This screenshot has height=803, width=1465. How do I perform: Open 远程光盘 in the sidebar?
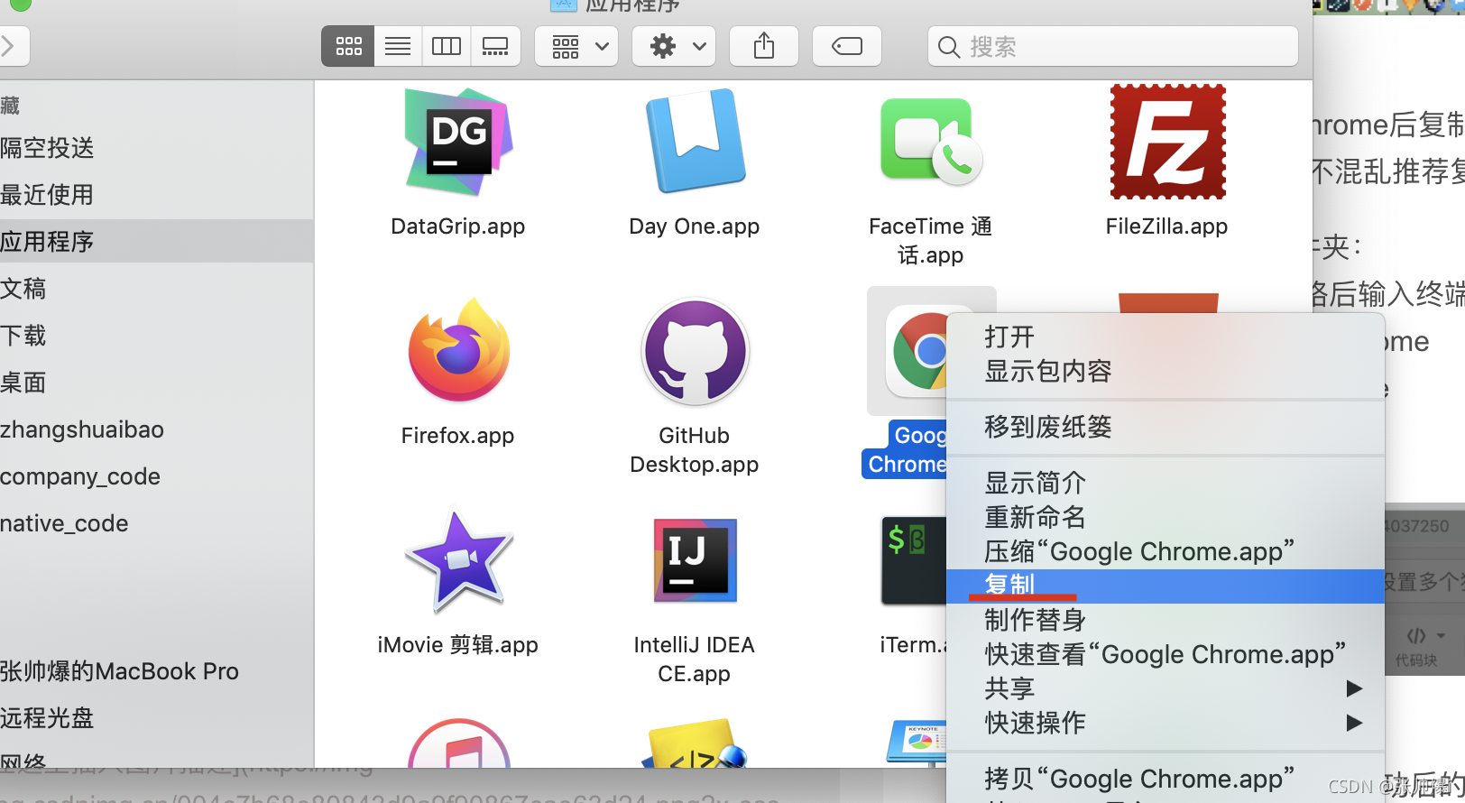pyautogui.click(x=47, y=718)
